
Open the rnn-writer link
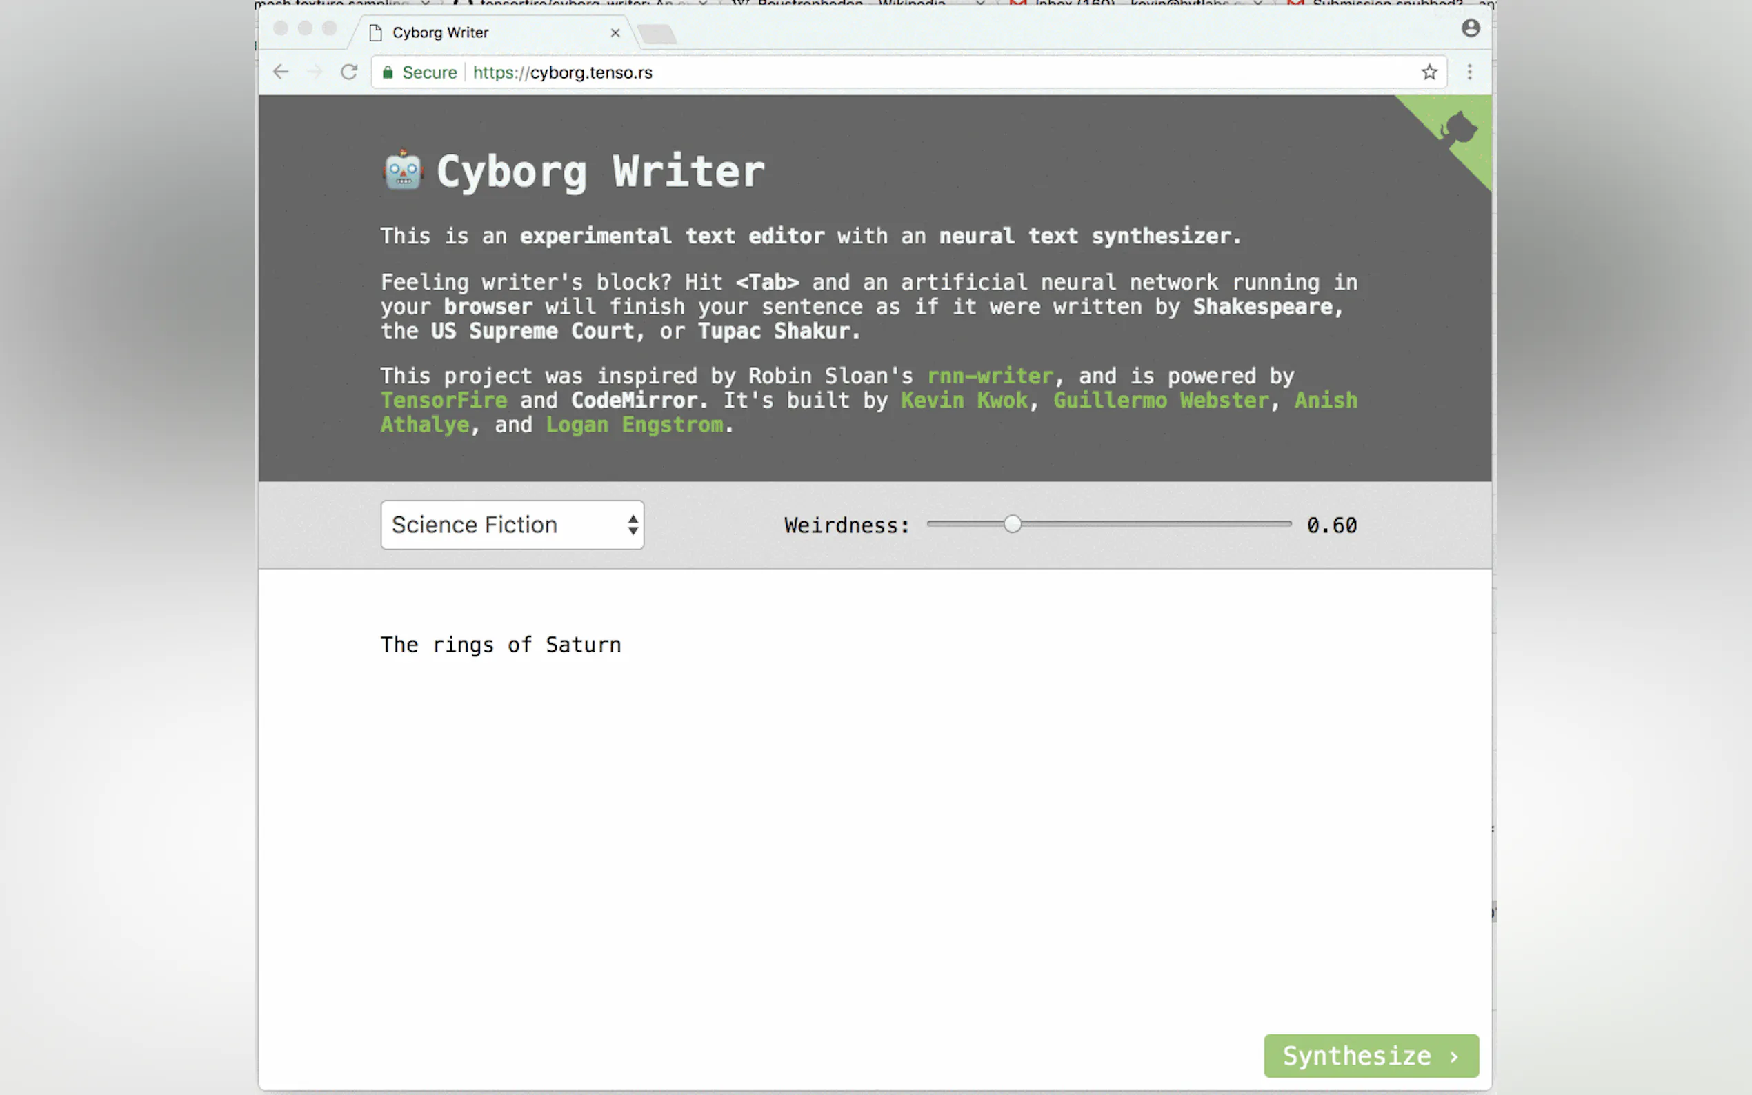(x=989, y=376)
